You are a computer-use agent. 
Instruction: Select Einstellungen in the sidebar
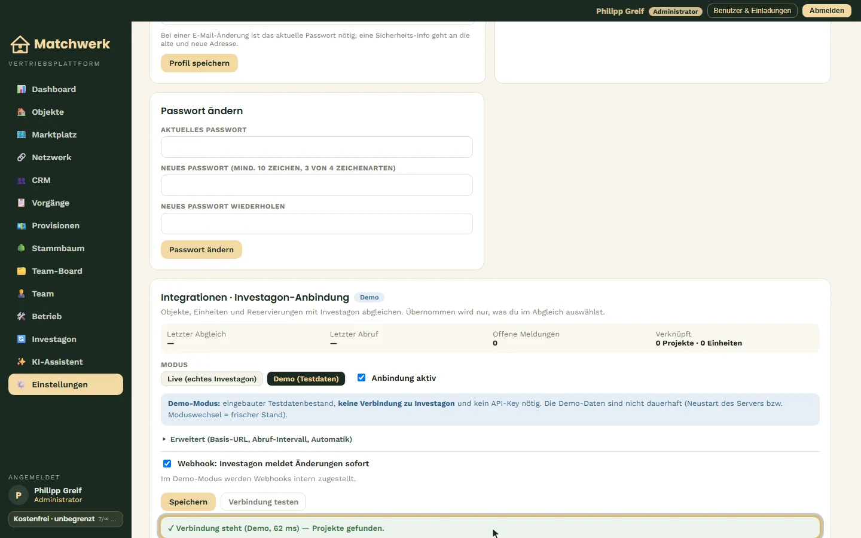(66, 384)
